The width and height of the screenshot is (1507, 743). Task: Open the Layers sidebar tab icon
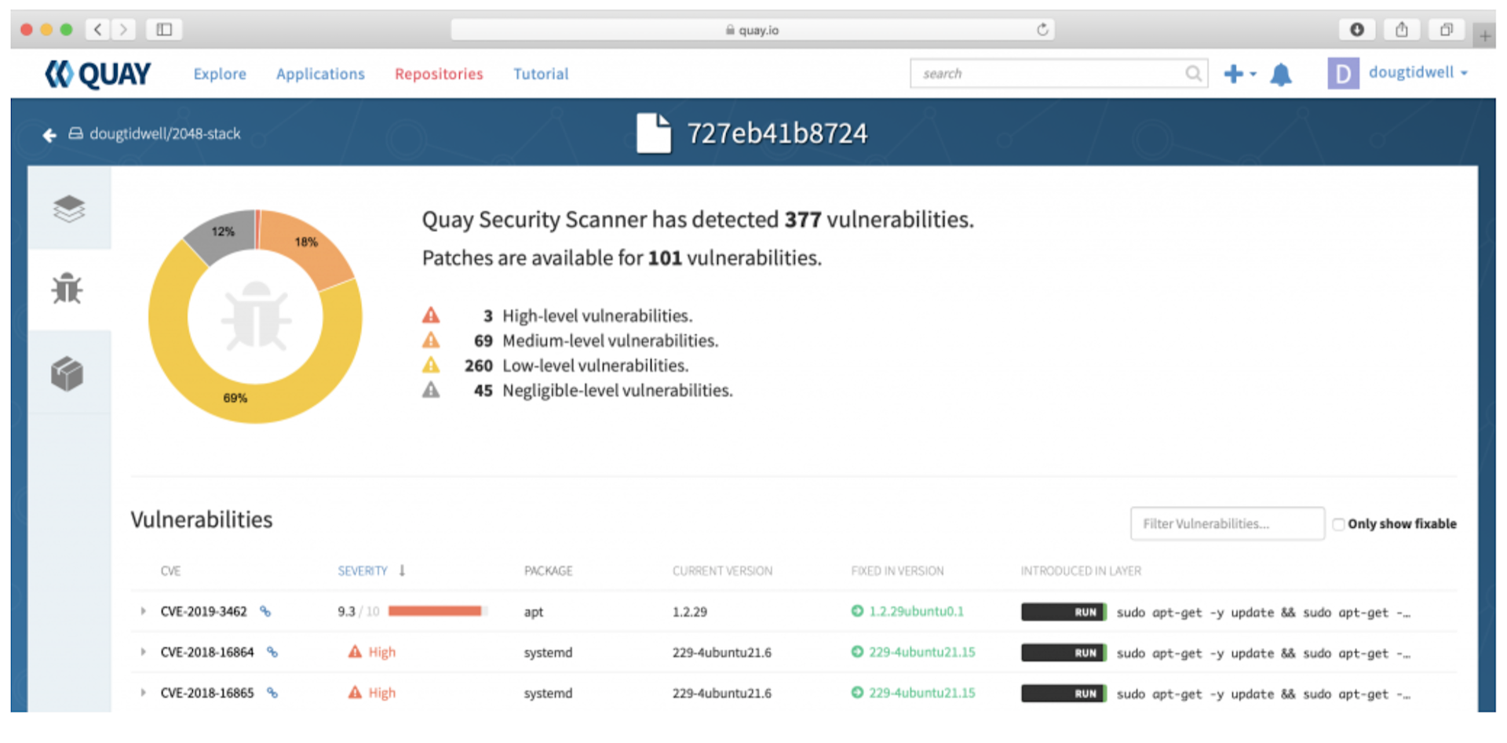[x=68, y=209]
